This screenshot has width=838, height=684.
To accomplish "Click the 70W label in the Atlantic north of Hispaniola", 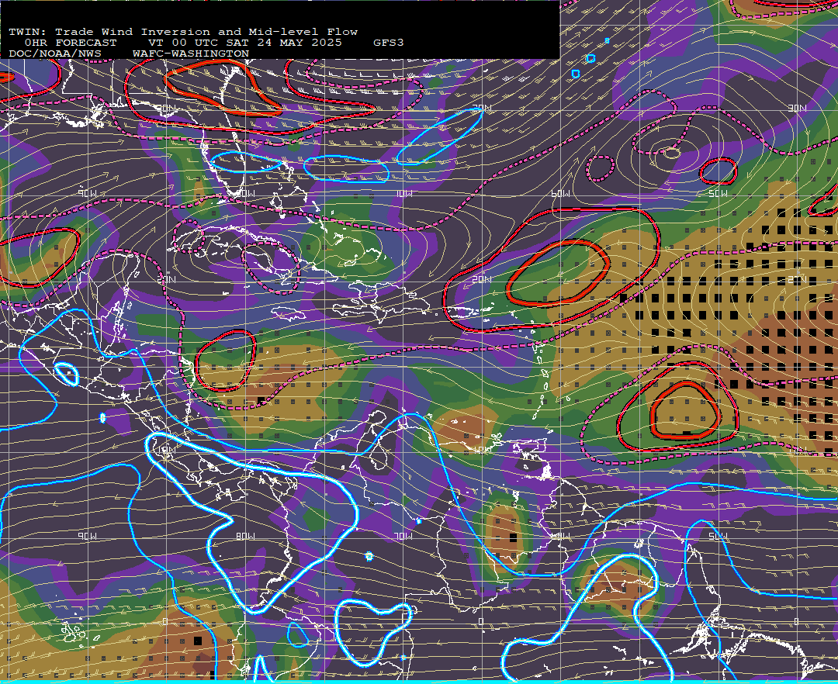I will pos(403,193).
